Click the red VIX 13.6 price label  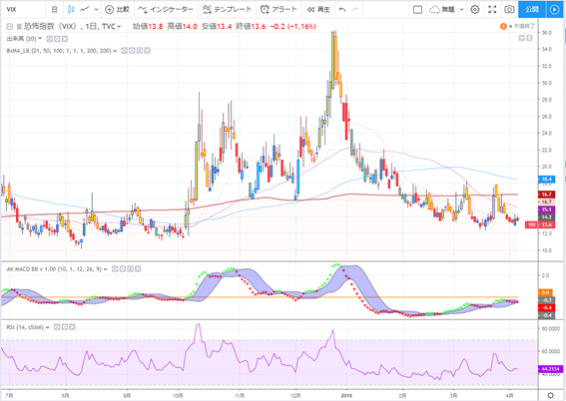coord(540,224)
